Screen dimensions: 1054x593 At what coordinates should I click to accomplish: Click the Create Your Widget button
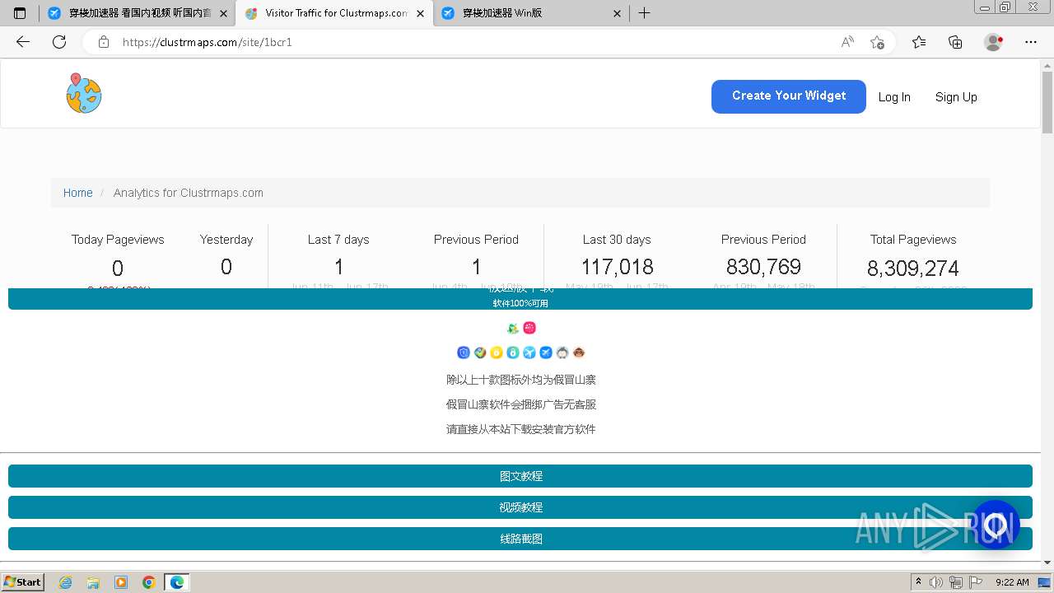[x=789, y=96]
